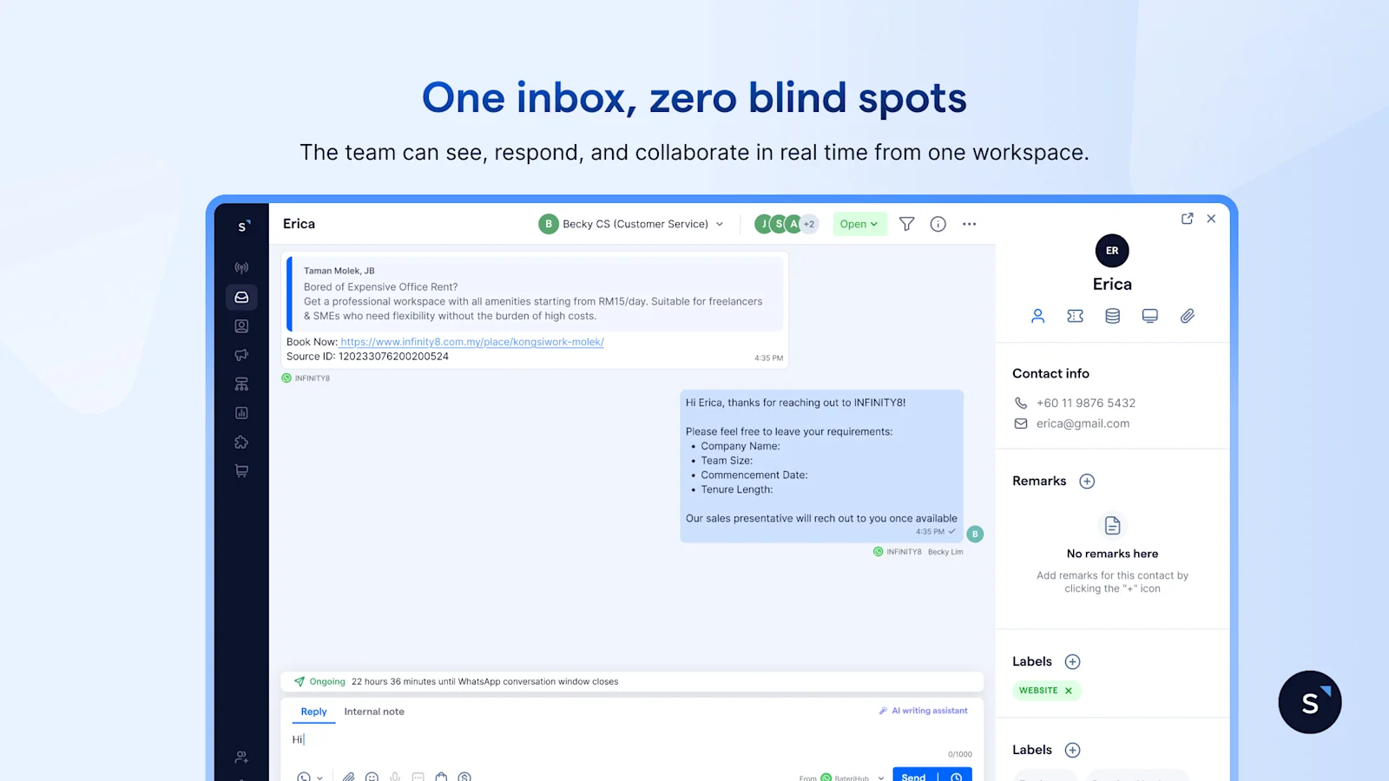This screenshot has height=781, width=1389.
Task: Click the Send button
Action: tap(914, 776)
